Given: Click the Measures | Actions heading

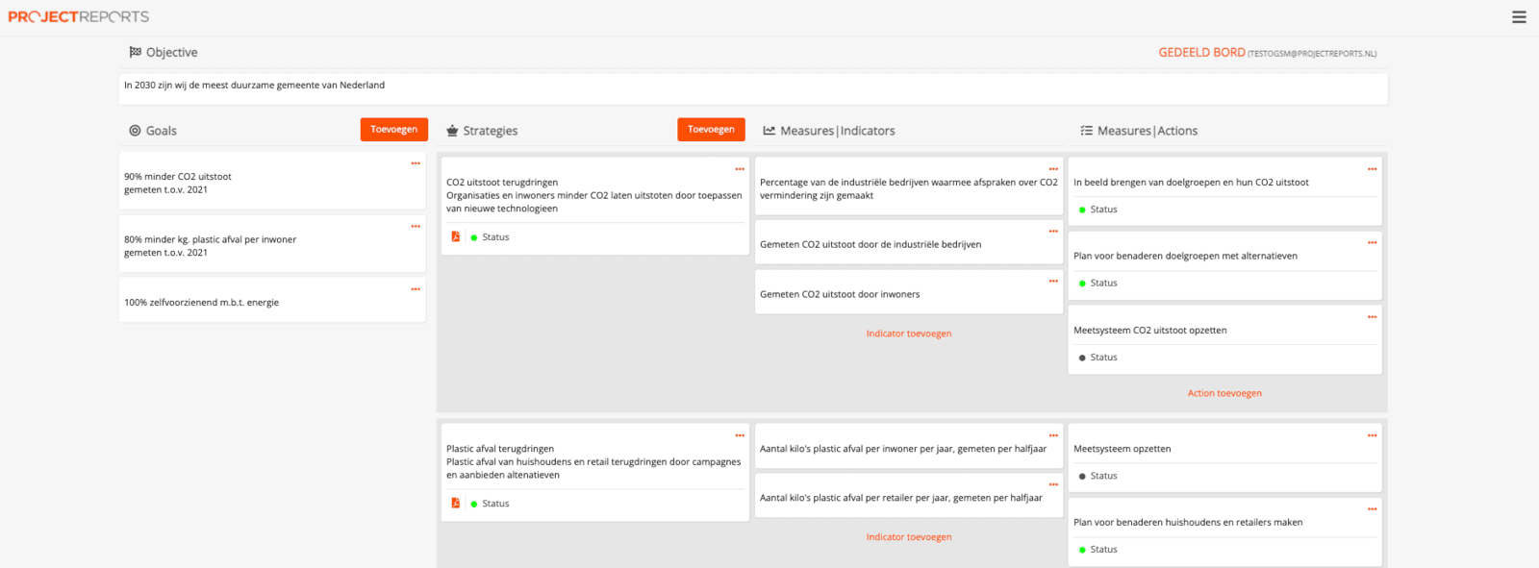Looking at the screenshot, I should click(1148, 131).
